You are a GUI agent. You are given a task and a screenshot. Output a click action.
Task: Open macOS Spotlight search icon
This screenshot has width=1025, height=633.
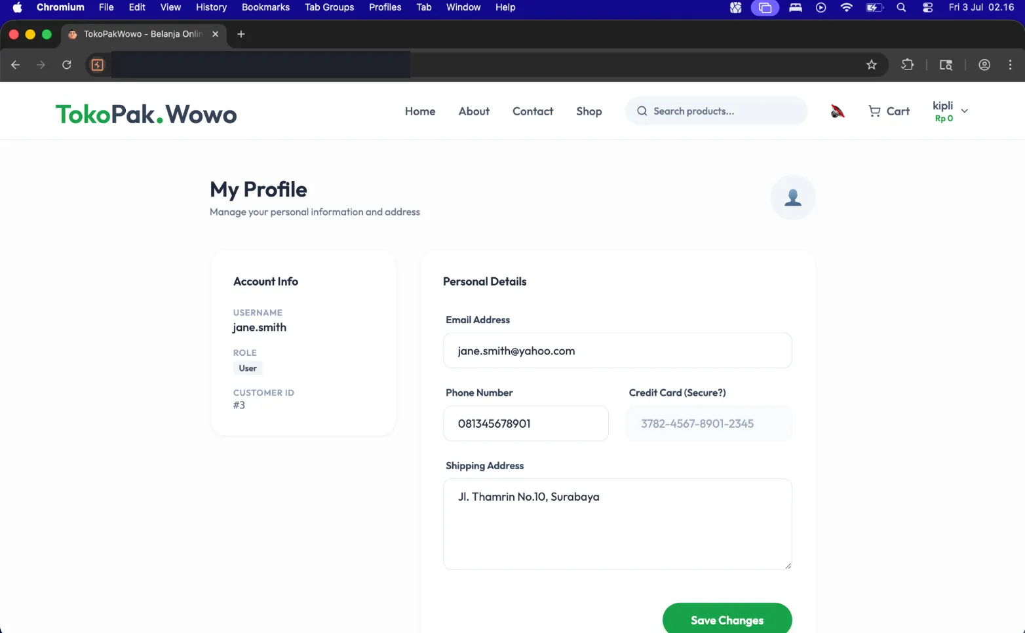pyautogui.click(x=901, y=7)
